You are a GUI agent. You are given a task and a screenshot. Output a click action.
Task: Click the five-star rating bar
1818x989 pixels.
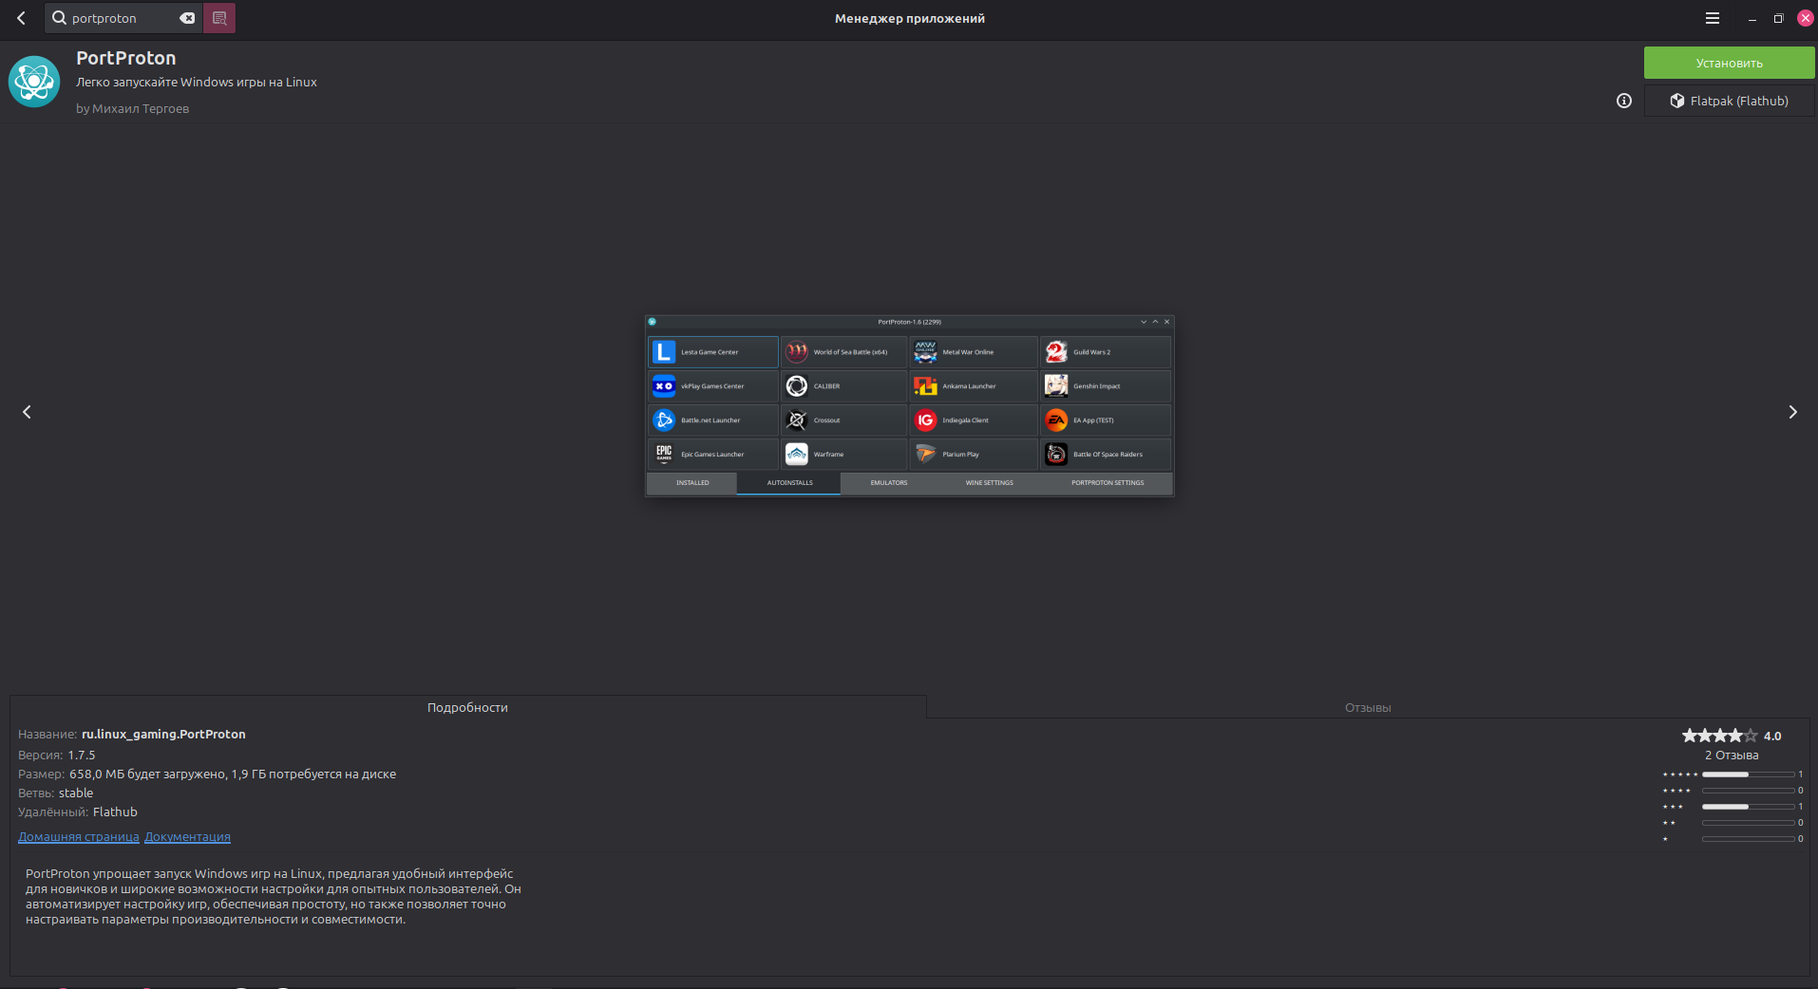click(1748, 774)
